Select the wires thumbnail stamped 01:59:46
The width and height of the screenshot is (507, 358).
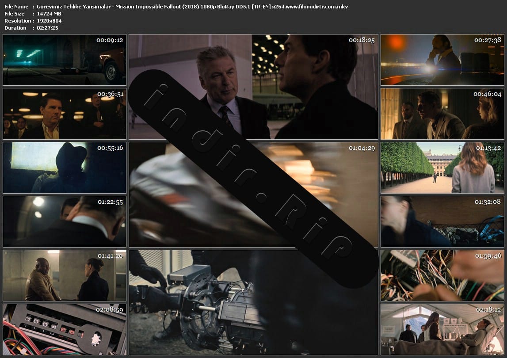[442, 275]
